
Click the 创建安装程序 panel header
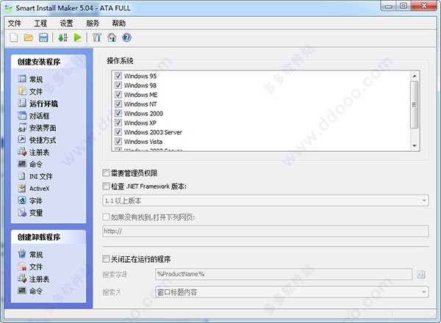(49, 62)
